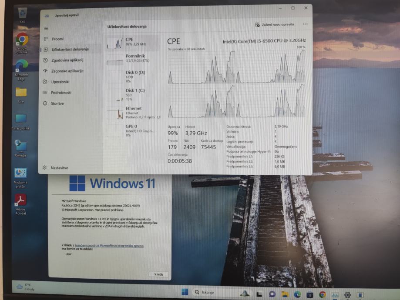Open the User folder on desktop
This screenshot has height=300, width=400.
pos(21,95)
